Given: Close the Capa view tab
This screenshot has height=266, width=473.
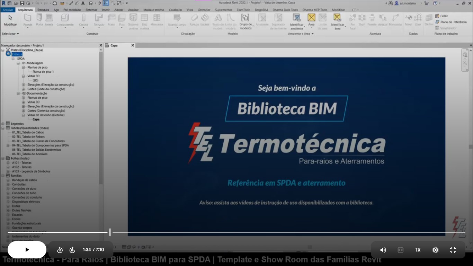Looking at the screenshot, I should pyautogui.click(x=133, y=45).
